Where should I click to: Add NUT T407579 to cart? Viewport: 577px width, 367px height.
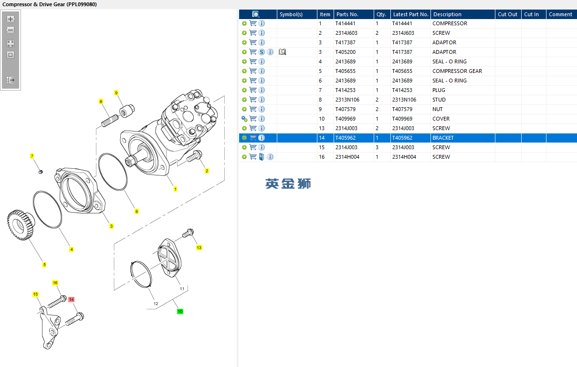pyautogui.click(x=253, y=109)
